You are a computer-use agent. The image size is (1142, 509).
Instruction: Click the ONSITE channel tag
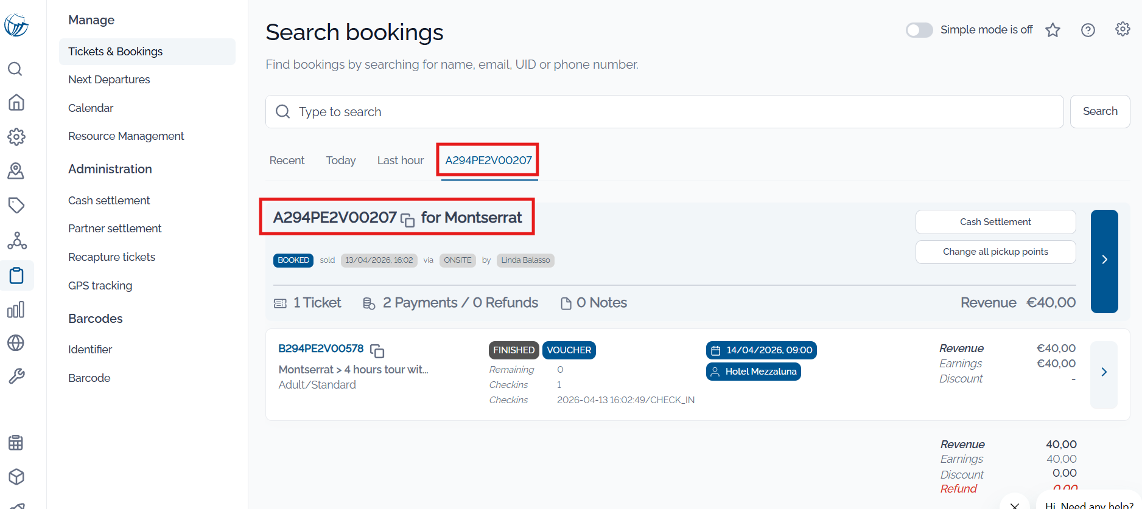(458, 260)
